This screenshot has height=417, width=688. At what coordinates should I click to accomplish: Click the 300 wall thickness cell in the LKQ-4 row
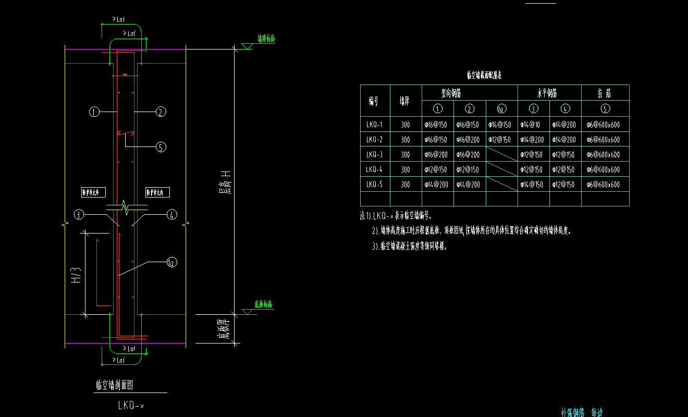tap(406, 169)
